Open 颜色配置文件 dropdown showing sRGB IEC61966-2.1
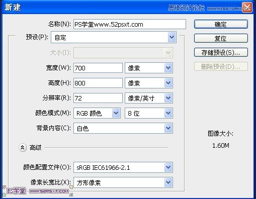Viewport: 256px width, 199px height. pyautogui.click(x=123, y=167)
